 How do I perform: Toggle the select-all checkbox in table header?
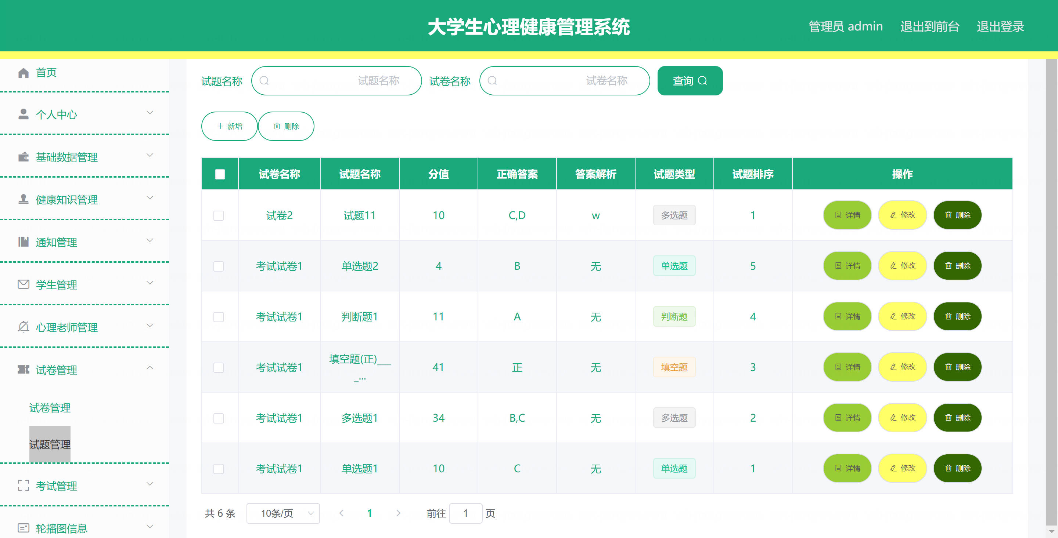pyautogui.click(x=220, y=174)
